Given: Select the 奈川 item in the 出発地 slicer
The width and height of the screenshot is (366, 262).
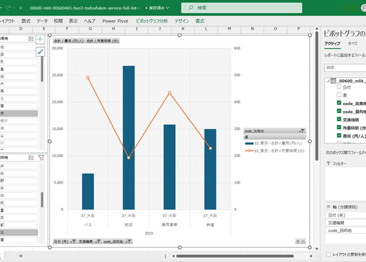Looking at the screenshot, I should coord(19,121).
